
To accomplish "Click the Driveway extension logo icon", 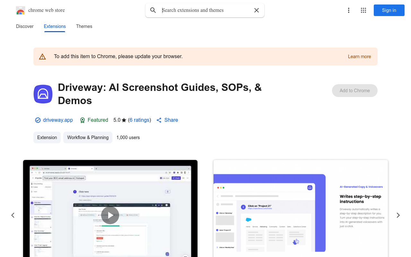I will (43, 94).
